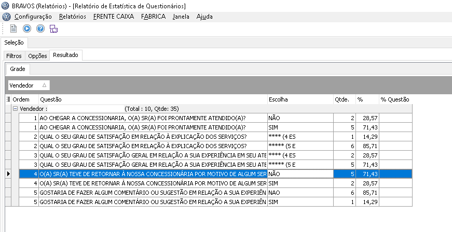452x232 pixels.
Task: Open the Configuração menu
Action: coord(33,17)
